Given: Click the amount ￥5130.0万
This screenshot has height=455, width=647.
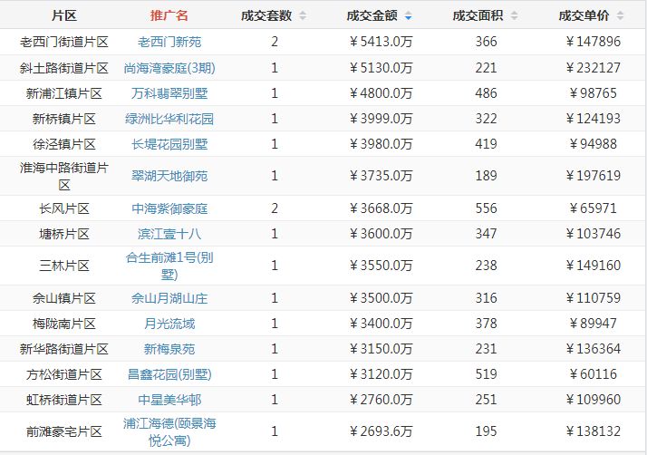Looking at the screenshot, I should coord(381,68).
